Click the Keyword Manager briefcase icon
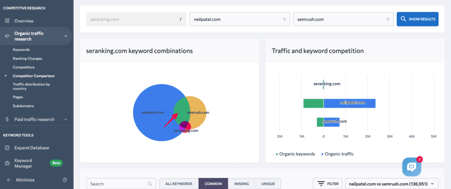This screenshot has width=451, height=189. [7, 164]
